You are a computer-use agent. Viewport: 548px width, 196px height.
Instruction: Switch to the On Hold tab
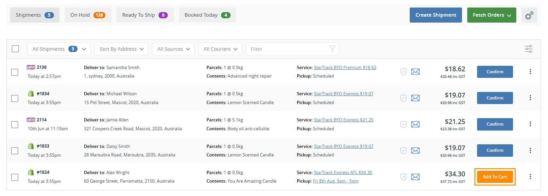88,15
